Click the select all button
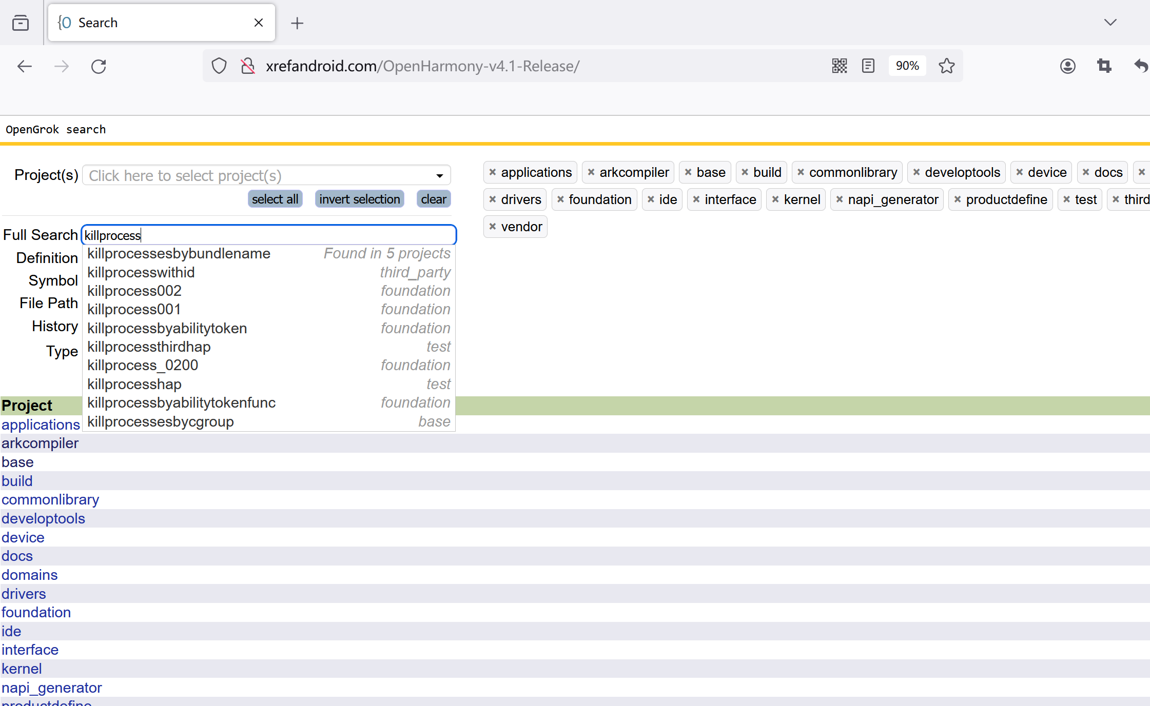 pos(275,199)
